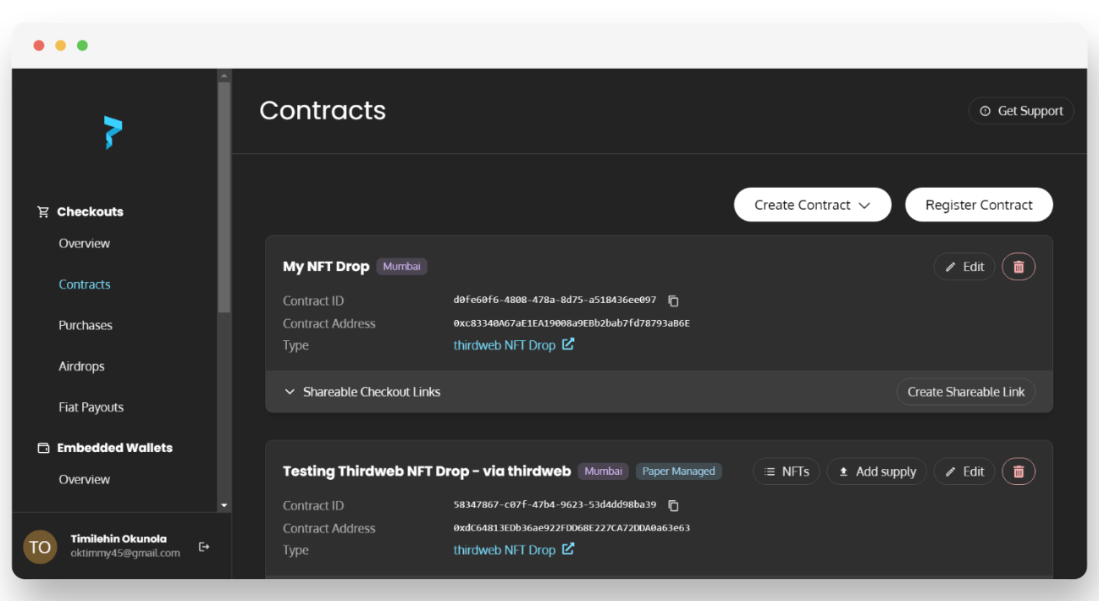1099x601 pixels.
Task: Delete the My NFT Drop contract
Action: click(1018, 267)
